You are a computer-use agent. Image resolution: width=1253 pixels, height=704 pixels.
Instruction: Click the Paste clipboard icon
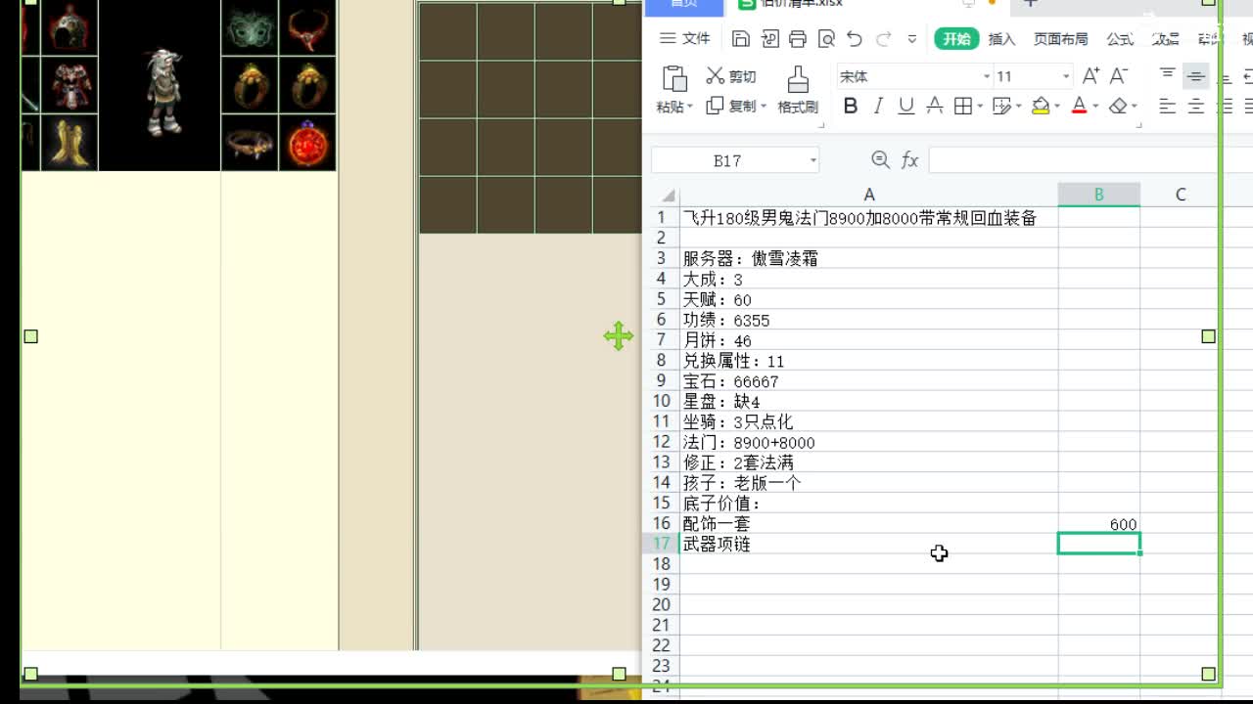tap(673, 78)
